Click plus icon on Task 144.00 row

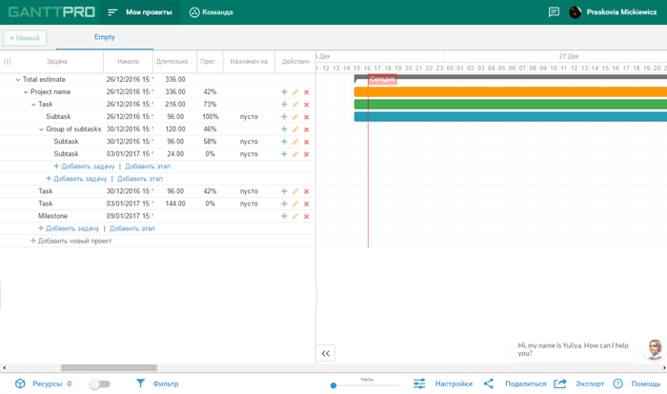284,204
